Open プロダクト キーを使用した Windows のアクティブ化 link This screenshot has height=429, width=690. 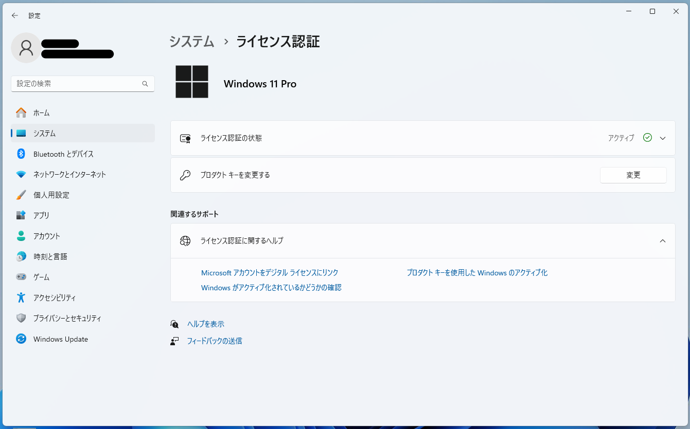click(x=477, y=273)
